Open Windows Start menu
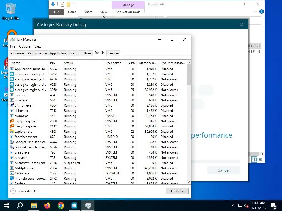The image size is (282, 211). (7, 206)
